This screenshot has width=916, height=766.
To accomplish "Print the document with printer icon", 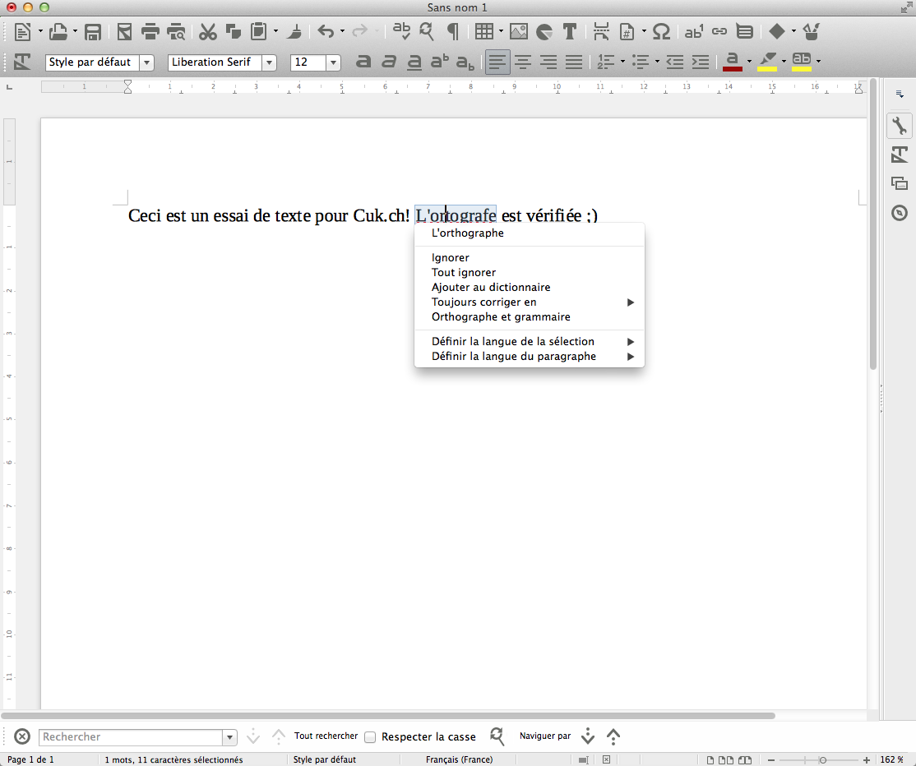I will point(150,31).
